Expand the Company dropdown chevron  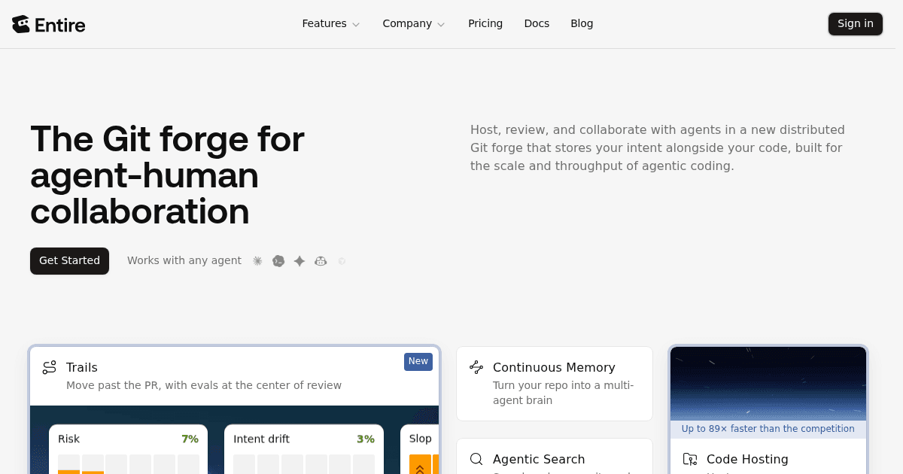pos(441,24)
